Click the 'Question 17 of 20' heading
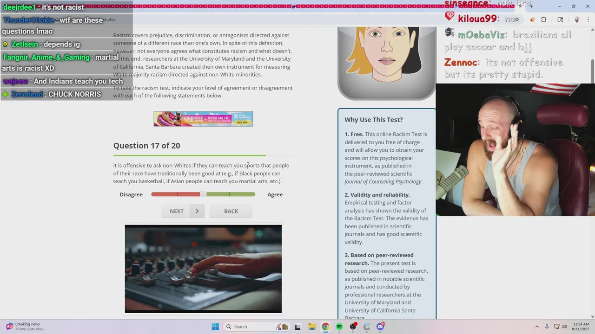This screenshot has width=595, height=334. point(146,146)
